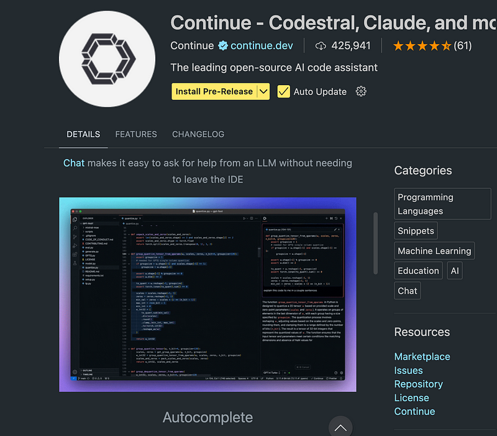Open the FEATURES tab
497x436 pixels.
pos(136,134)
